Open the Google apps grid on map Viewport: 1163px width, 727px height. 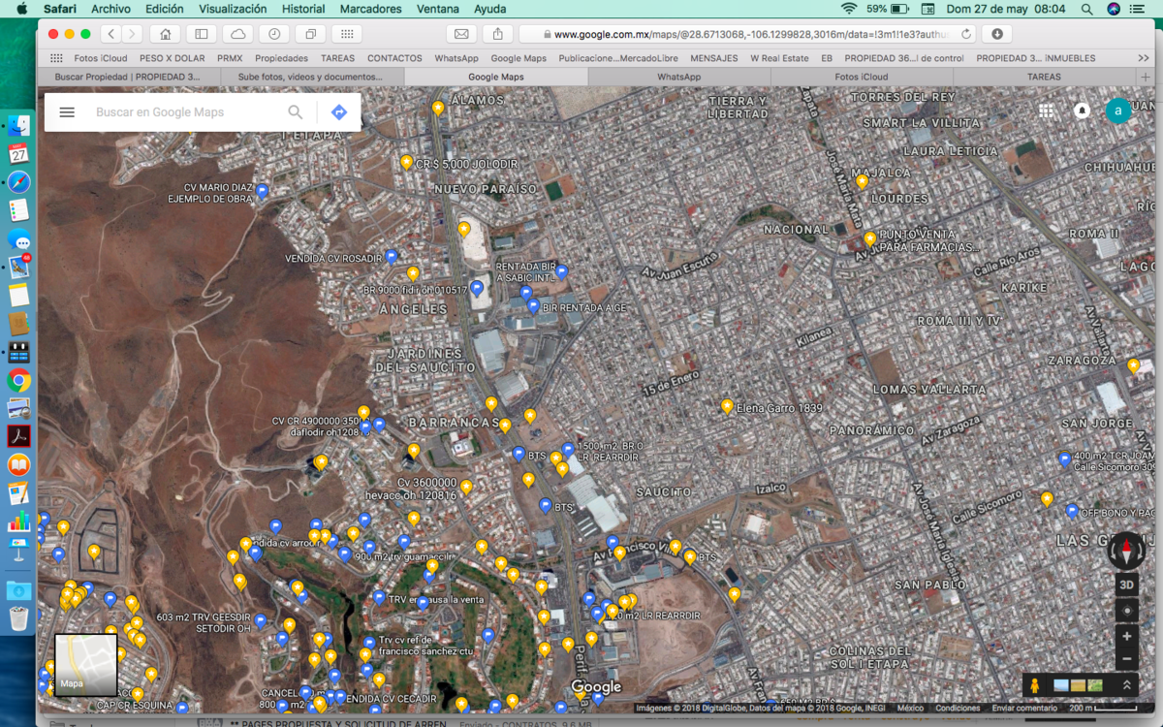click(x=1046, y=111)
